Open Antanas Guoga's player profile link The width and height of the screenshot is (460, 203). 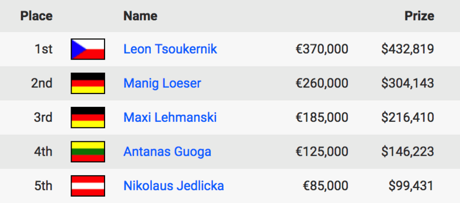pos(167,151)
